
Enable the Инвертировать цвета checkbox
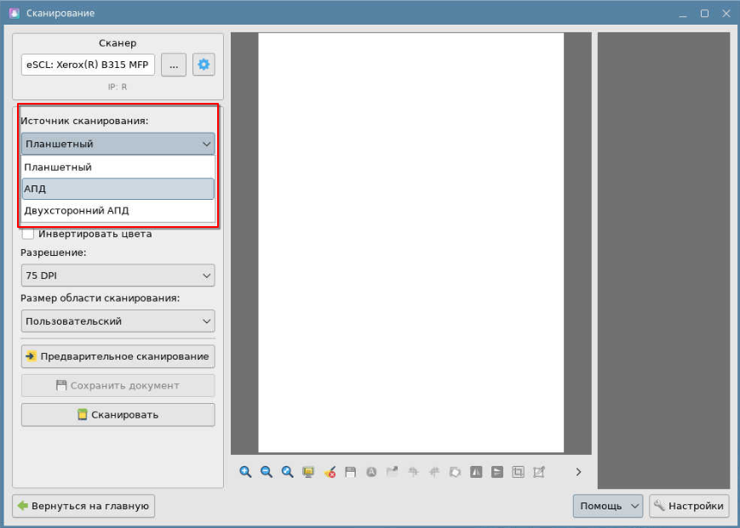(28, 234)
